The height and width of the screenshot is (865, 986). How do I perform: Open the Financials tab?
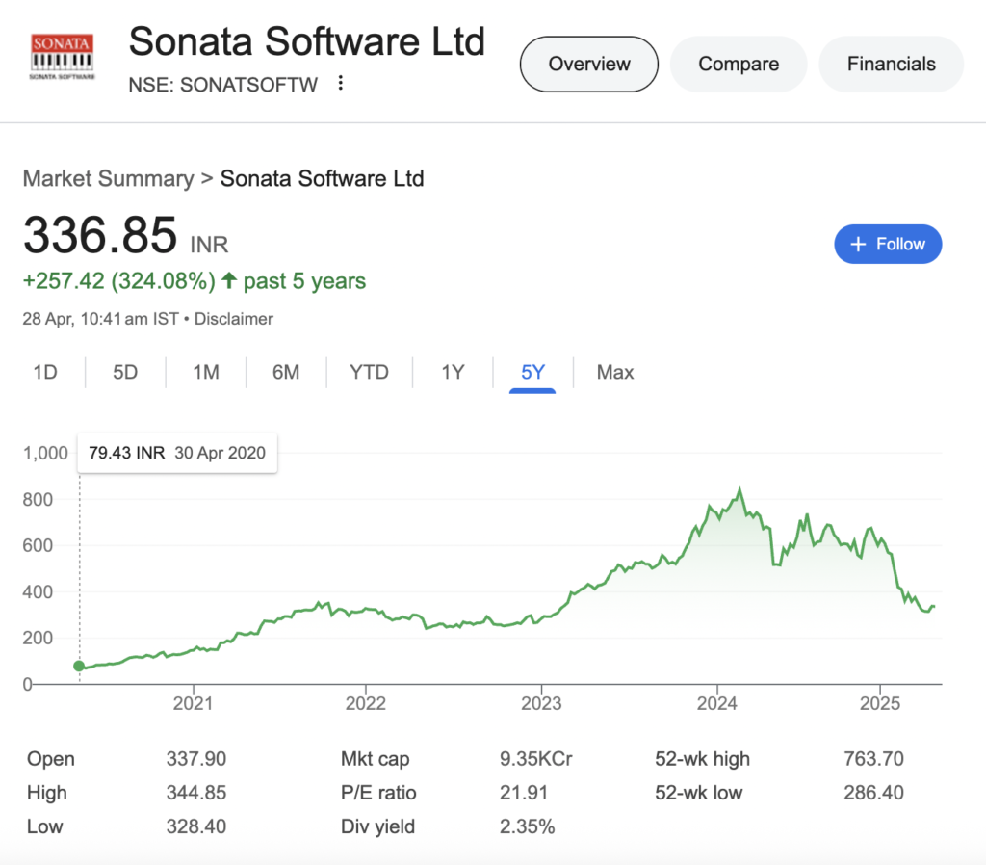coord(891,65)
